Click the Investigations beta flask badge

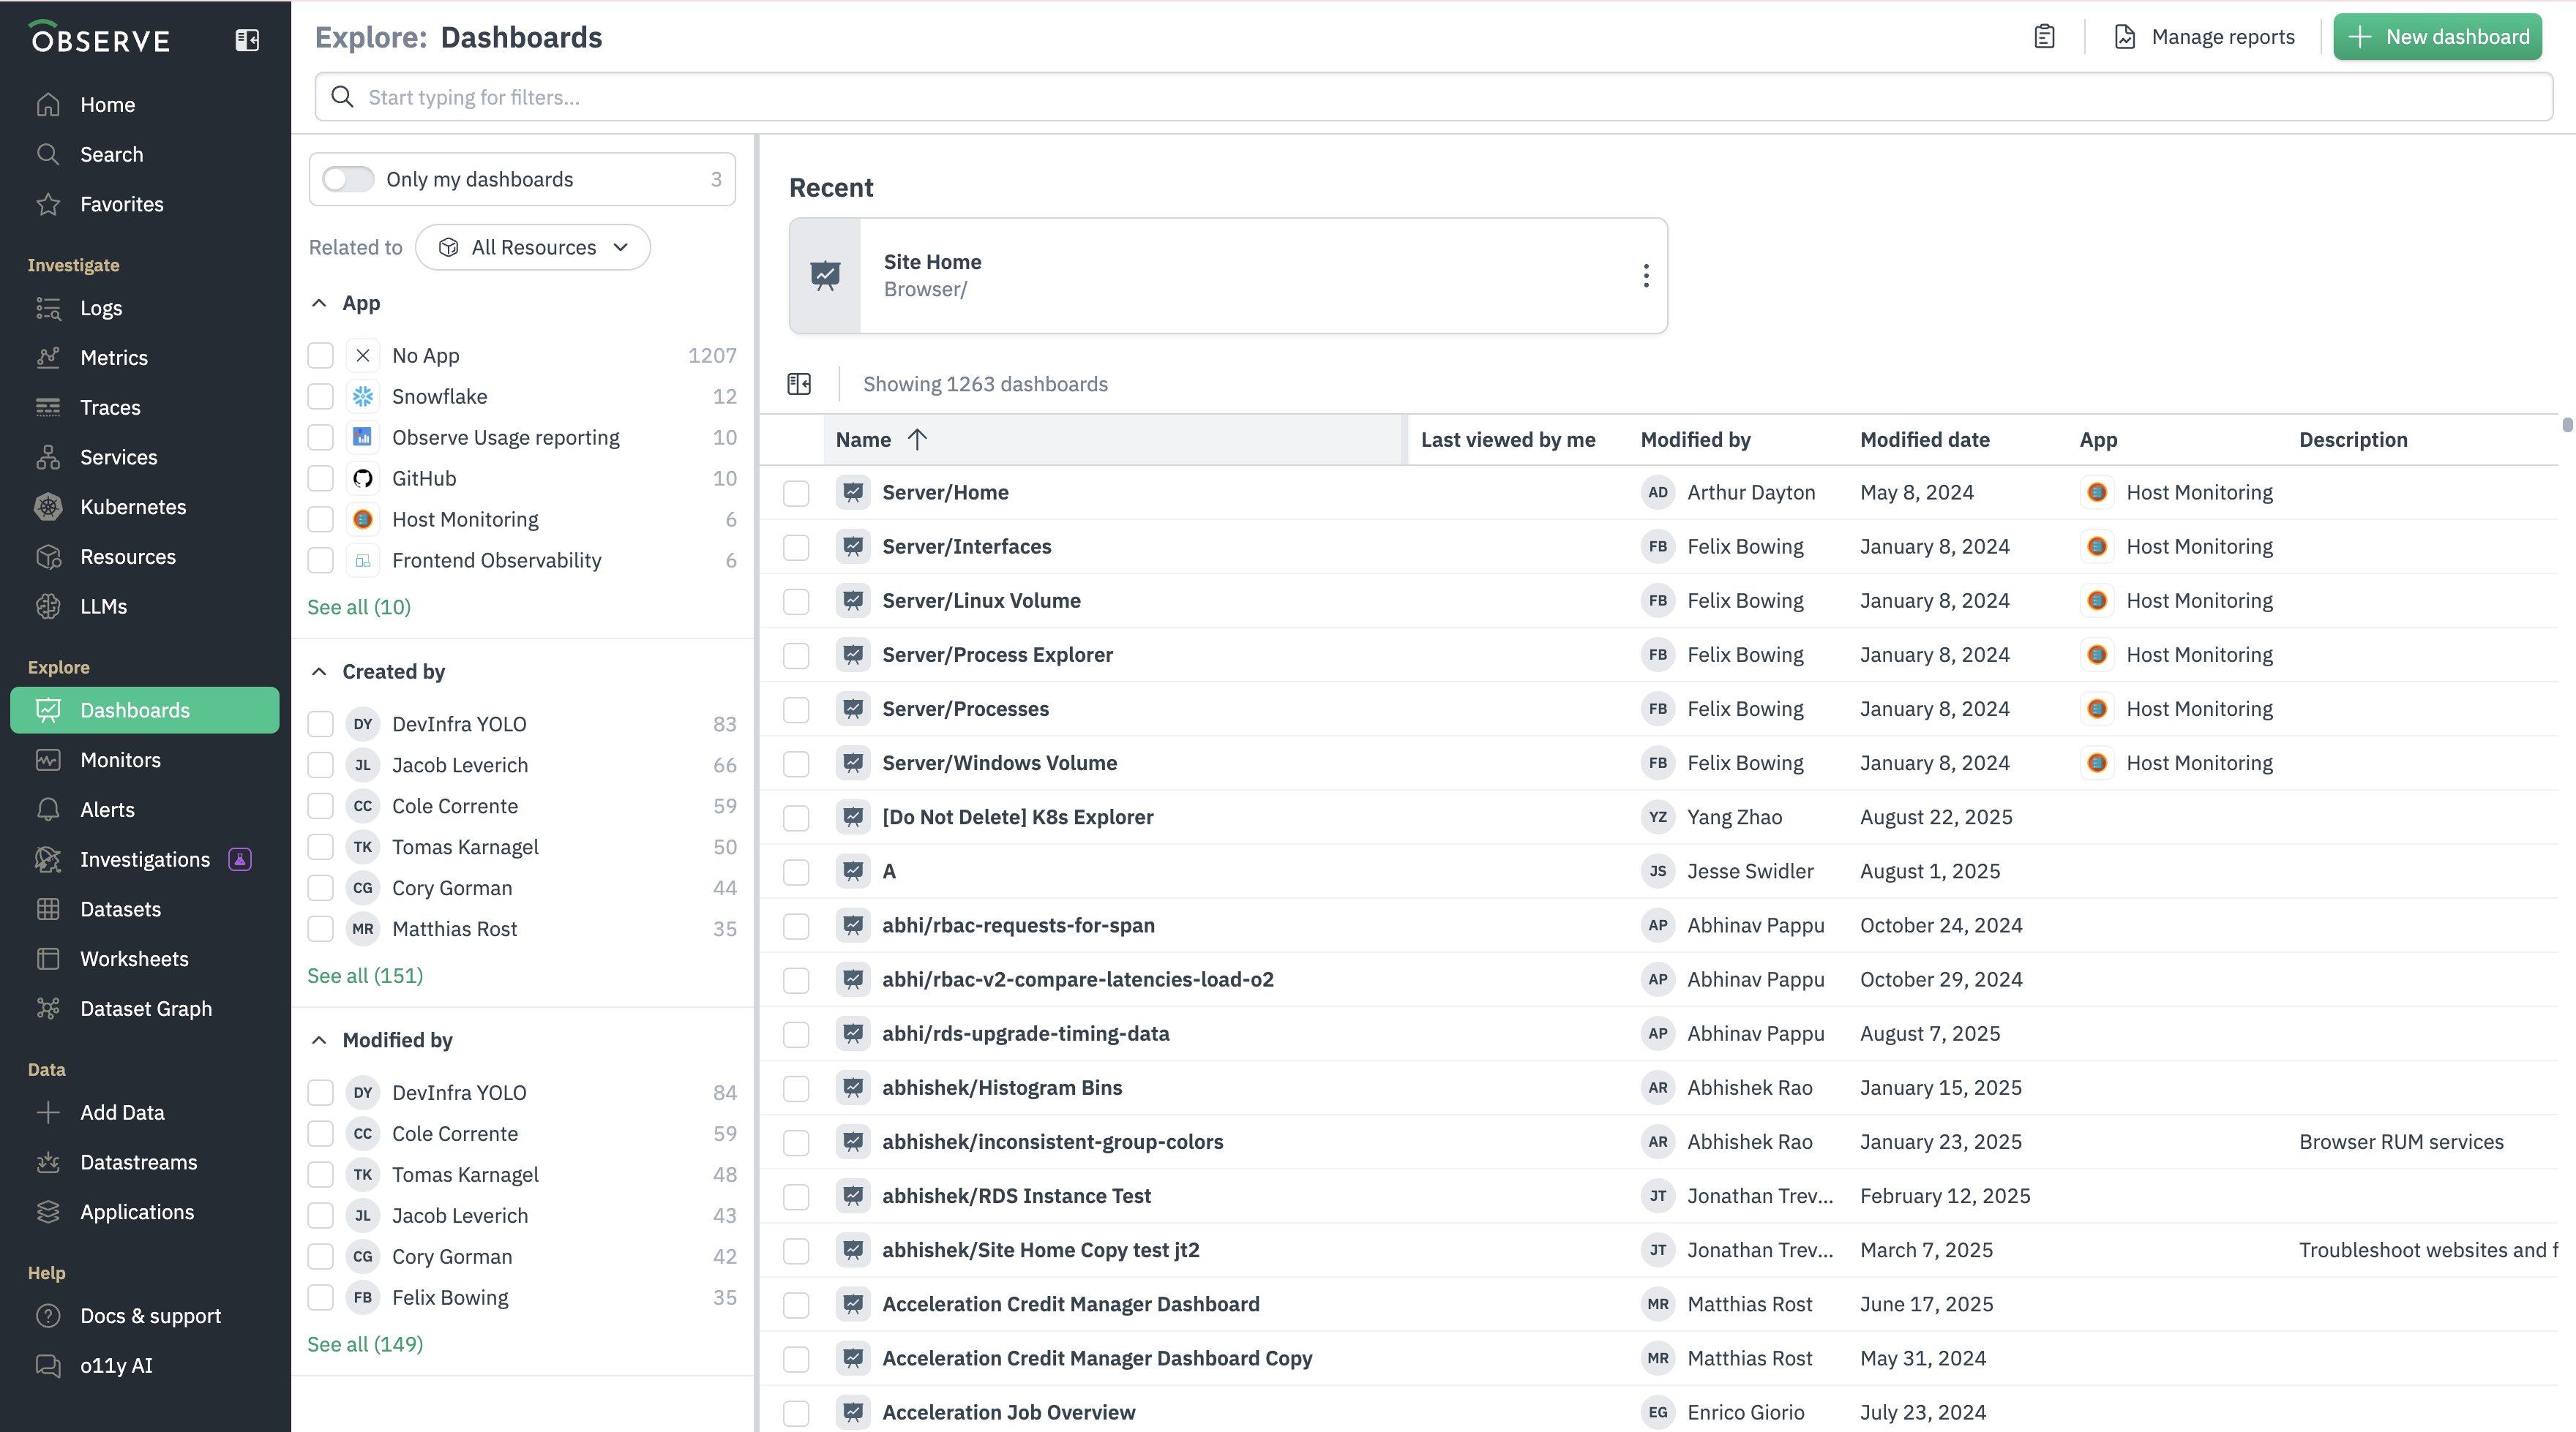pyautogui.click(x=240, y=859)
